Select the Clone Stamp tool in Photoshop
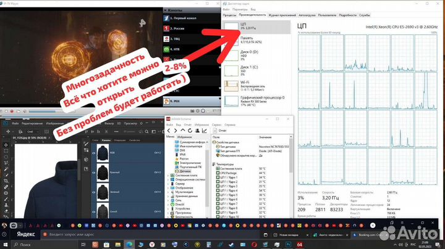 [x=6, y=205]
